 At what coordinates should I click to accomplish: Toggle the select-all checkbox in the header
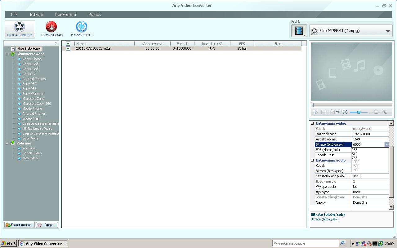pyautogui.click(x=68, y=44)
